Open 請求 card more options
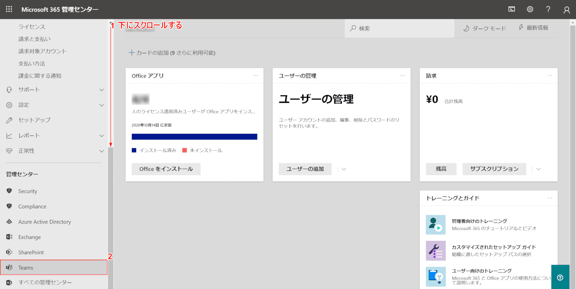Screen dimensions: 576x289 click(x=550, y=76)
